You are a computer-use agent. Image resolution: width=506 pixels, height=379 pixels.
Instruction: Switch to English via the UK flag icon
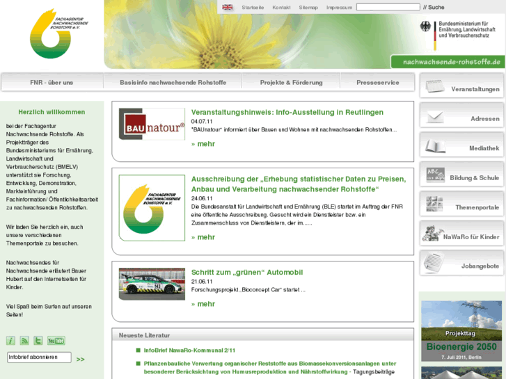tap(227, 7)
